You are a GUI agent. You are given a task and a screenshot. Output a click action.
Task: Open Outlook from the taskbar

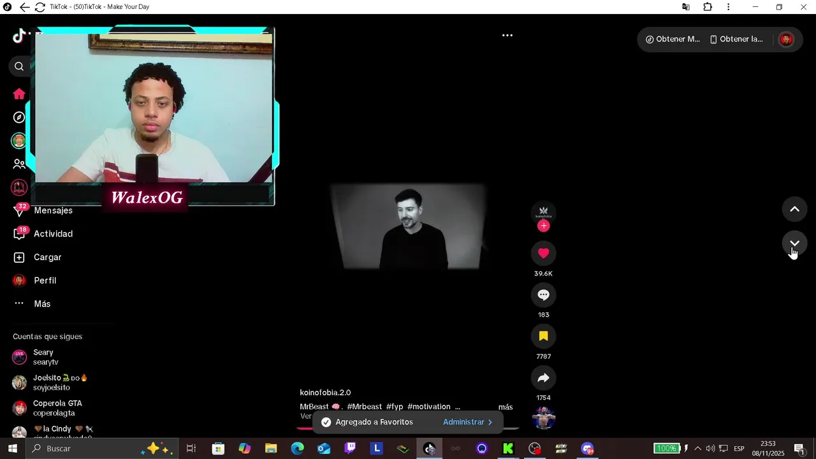324,449
